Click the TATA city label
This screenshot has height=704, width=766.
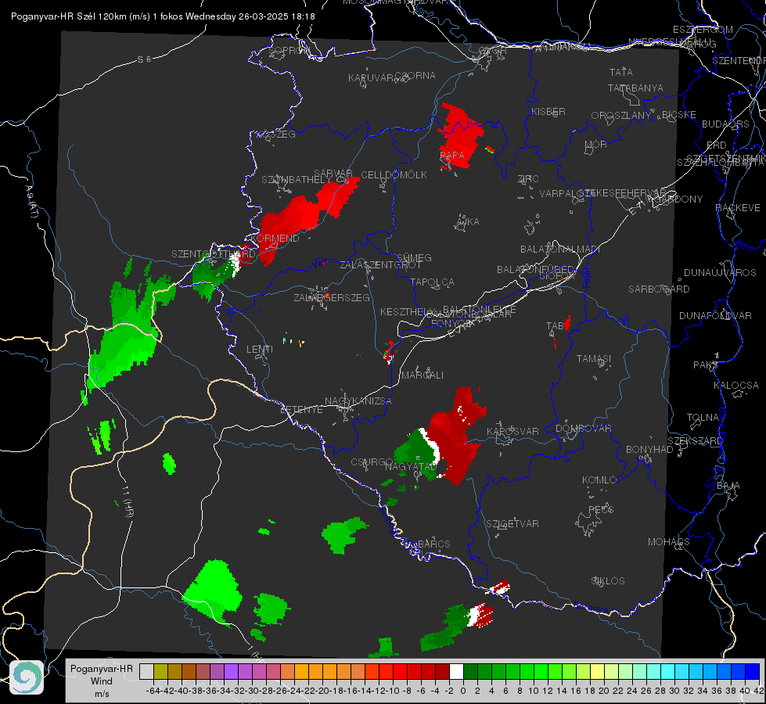tap(621, 72)
